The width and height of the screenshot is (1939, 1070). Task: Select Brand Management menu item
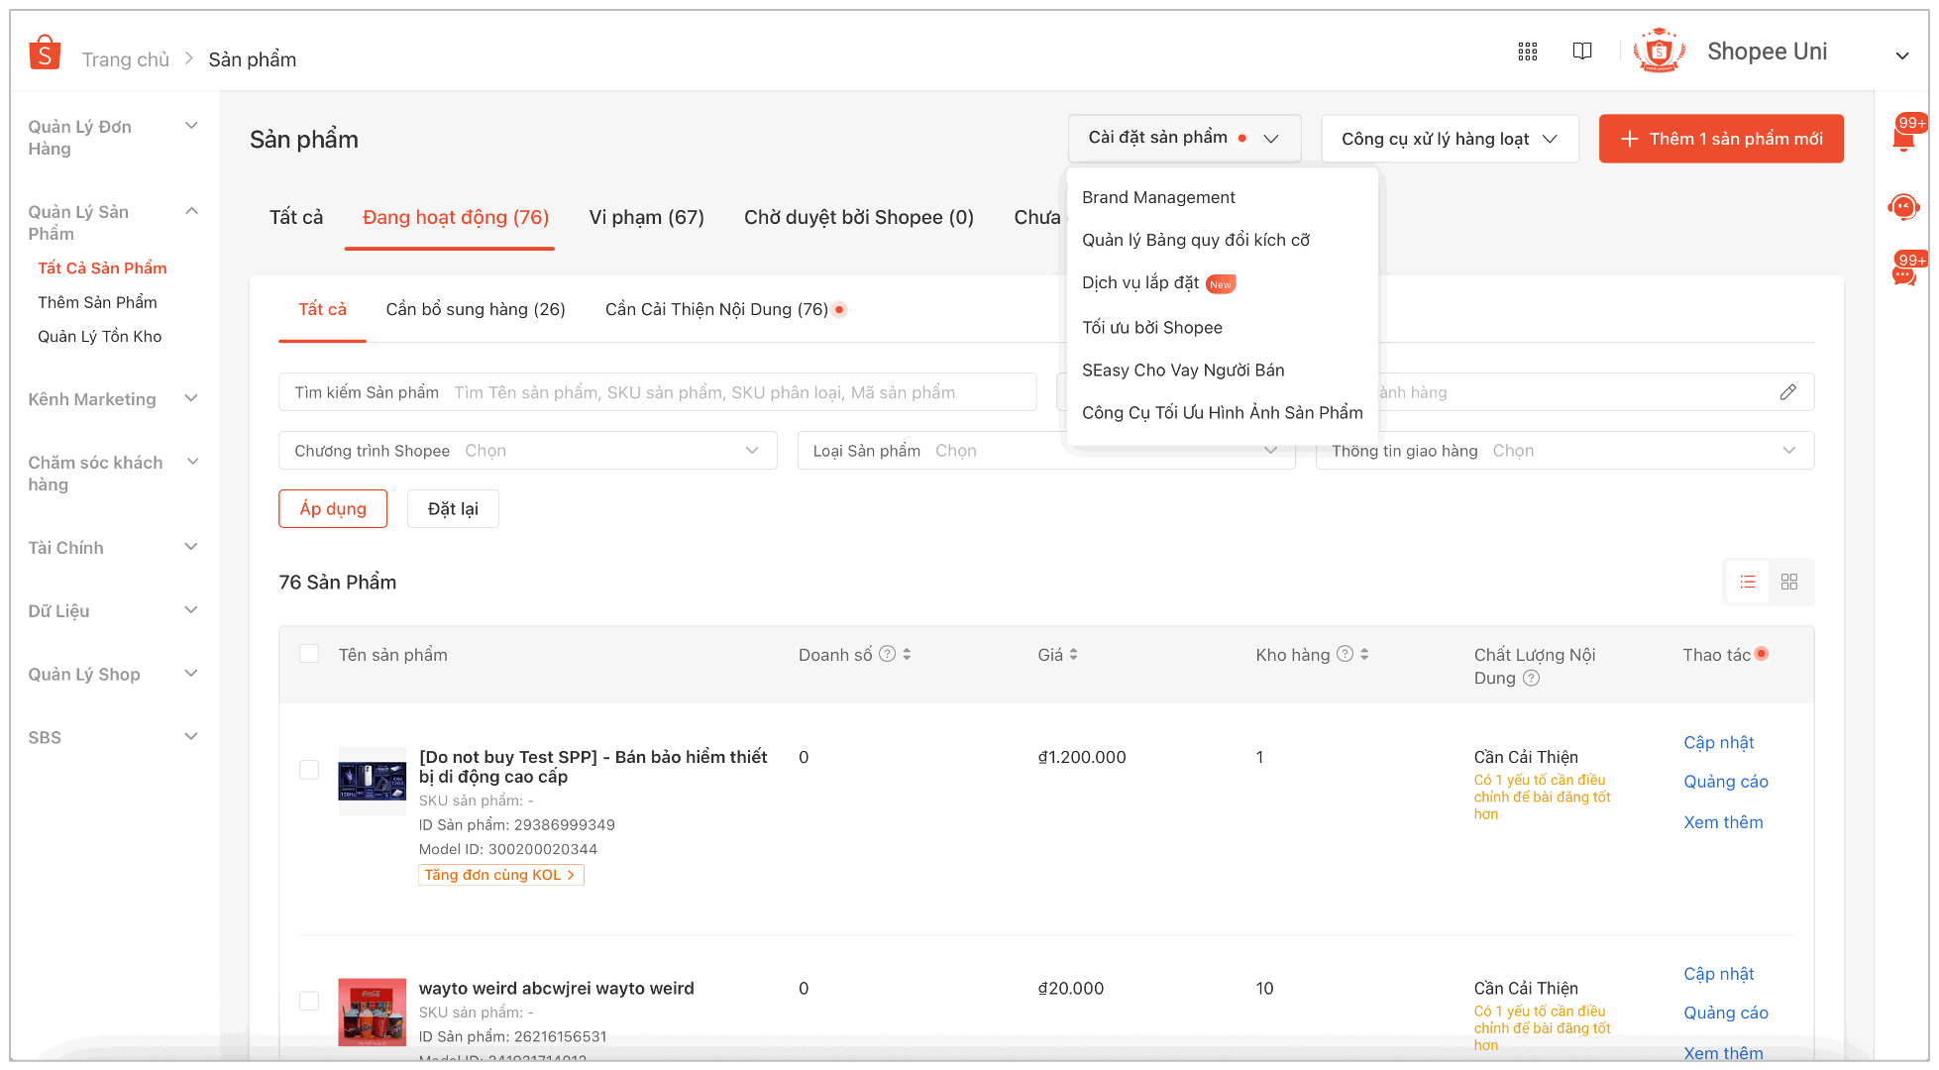(x=1158, y=197)
